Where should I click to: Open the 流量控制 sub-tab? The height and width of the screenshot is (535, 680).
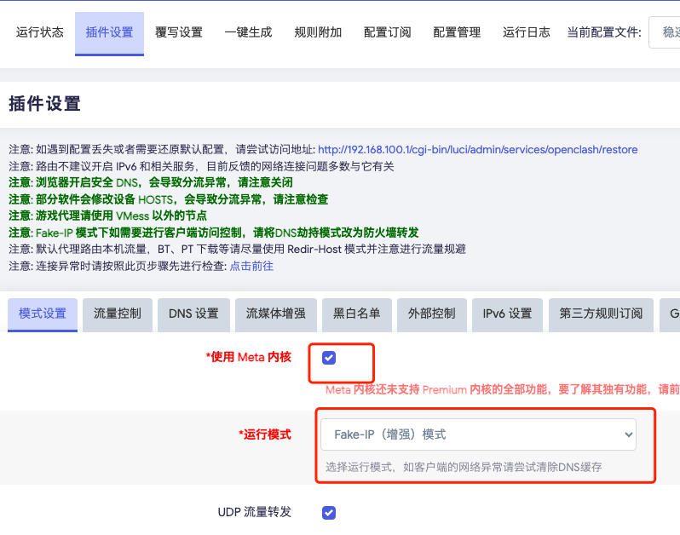(123, 314)
